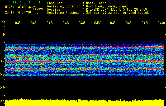Click the Receiving Location label

[64, 6]
